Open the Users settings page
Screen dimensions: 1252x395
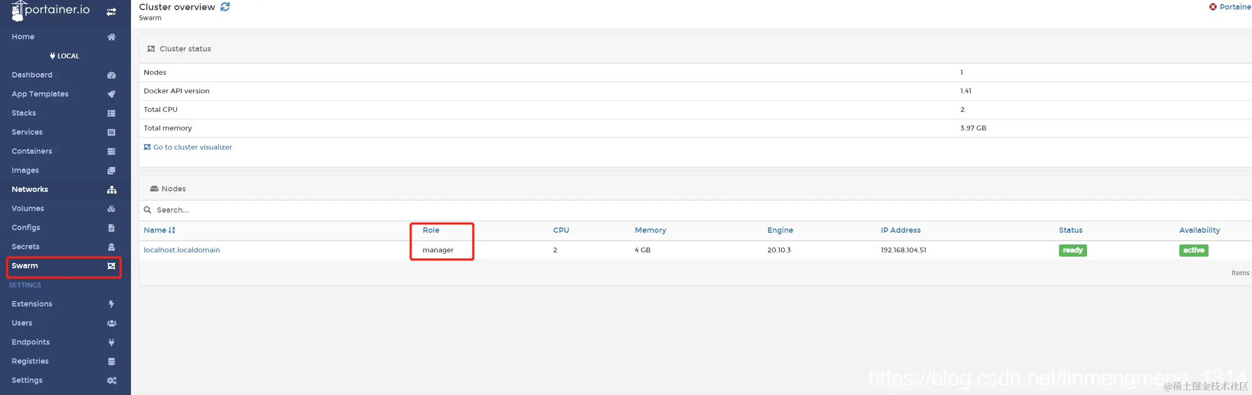click(22, 323)
